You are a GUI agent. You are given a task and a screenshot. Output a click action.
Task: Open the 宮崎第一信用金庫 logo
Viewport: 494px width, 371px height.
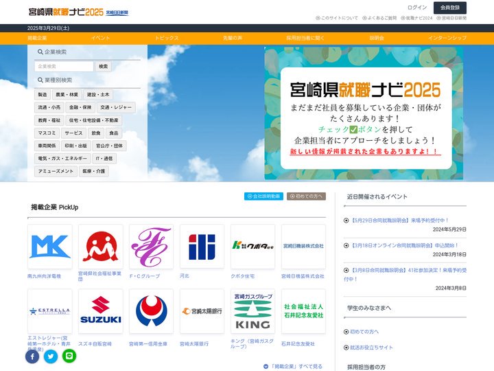pyautogui.click(x=151, y=311)
